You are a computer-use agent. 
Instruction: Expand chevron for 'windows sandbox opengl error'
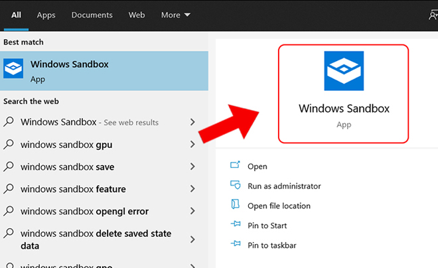192,211
